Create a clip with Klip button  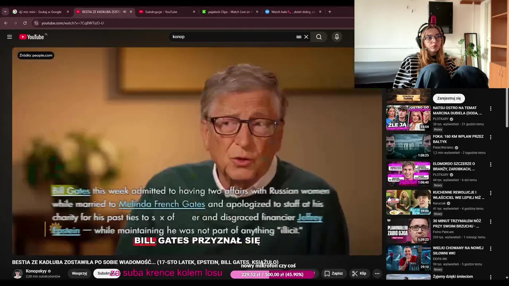(359, 274)
